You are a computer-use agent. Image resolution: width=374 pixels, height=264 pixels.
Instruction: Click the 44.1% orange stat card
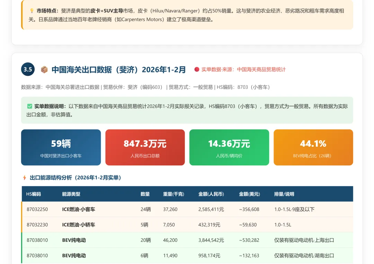pyautogui.click(x=313, y=147)
